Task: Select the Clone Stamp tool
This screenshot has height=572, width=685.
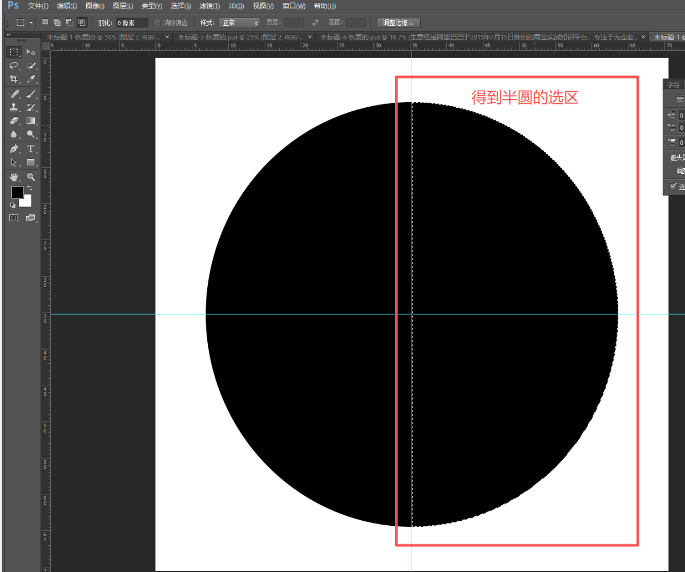Action: [x=14, y=107]
